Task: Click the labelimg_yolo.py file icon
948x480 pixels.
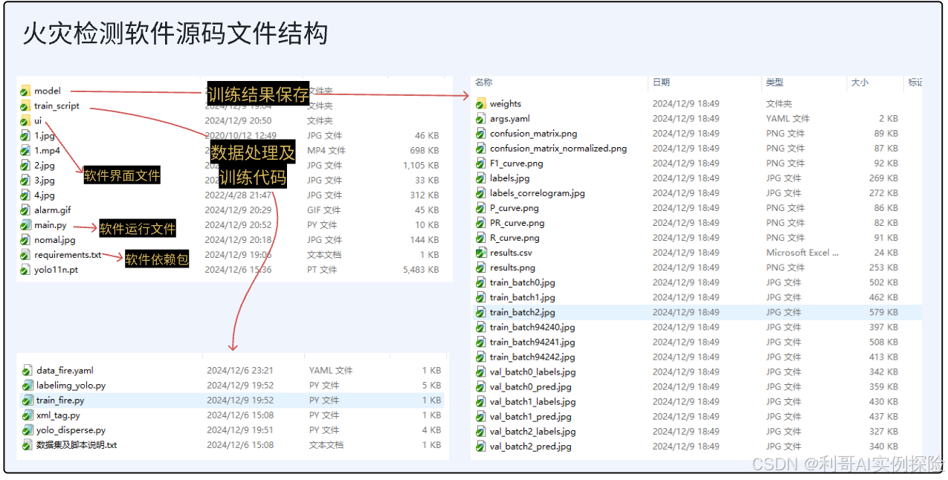Action: [28, 386]
